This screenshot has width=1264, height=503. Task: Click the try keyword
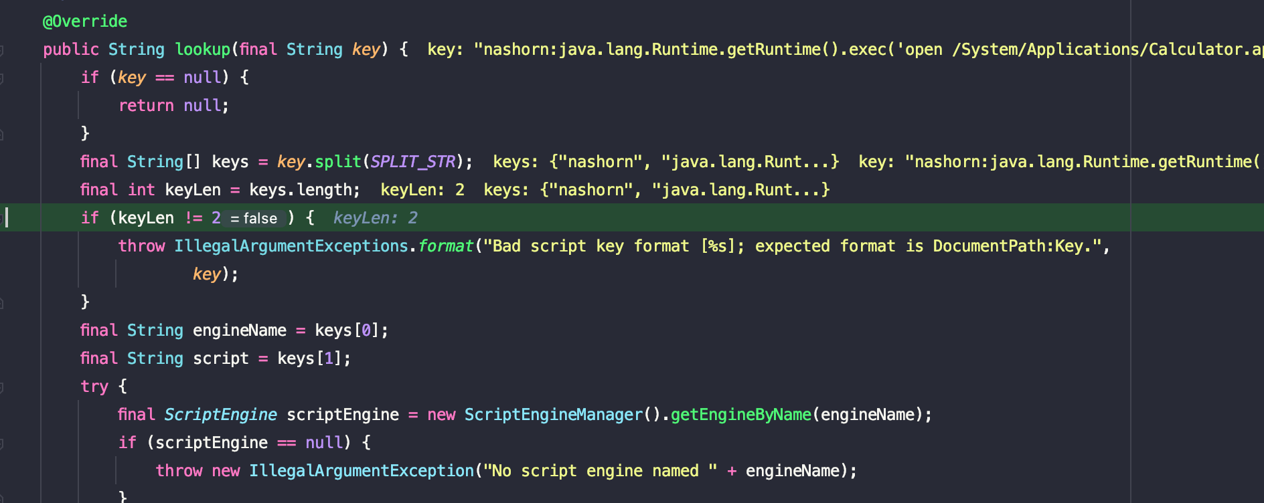[94, 387]
